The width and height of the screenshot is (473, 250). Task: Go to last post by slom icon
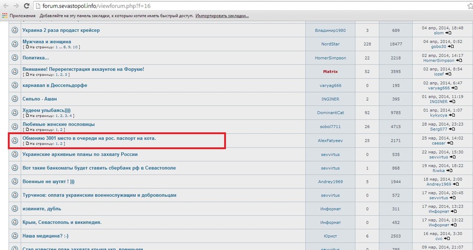[x=448, y=33]
